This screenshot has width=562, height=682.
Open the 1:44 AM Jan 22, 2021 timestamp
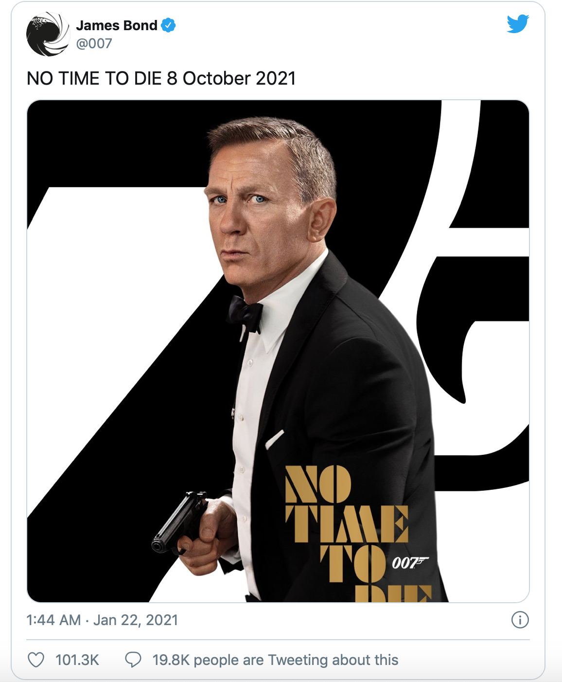(x=102, y=620)
